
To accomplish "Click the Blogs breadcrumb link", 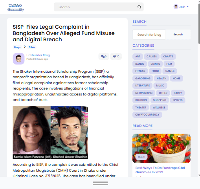I will click(x=17, y=47).
